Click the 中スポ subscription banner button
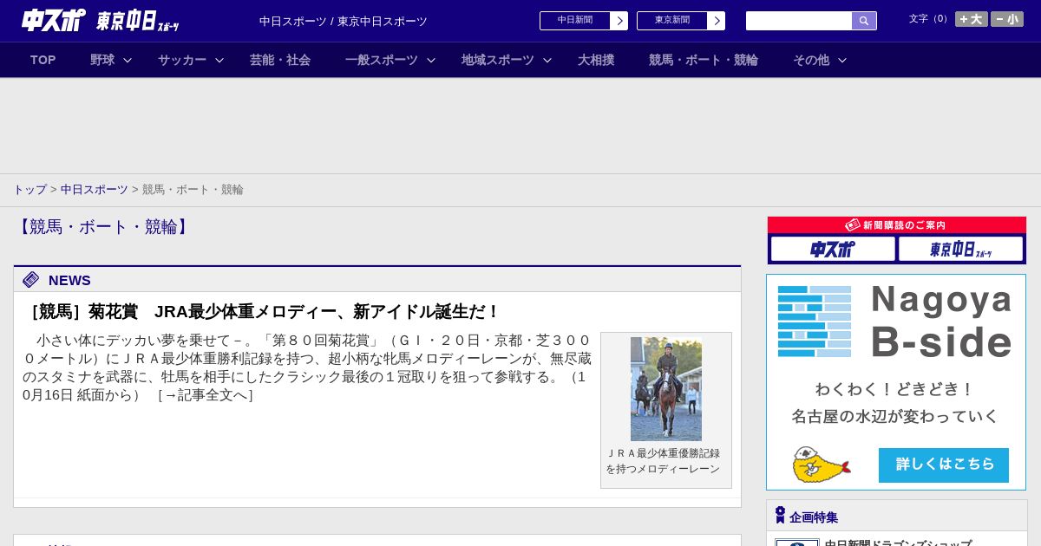 point(833,250)
